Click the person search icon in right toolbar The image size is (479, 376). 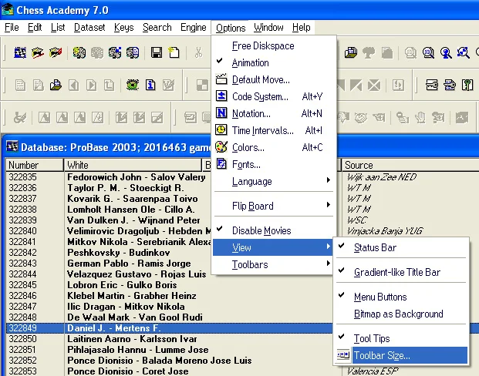tap(446, 53)
